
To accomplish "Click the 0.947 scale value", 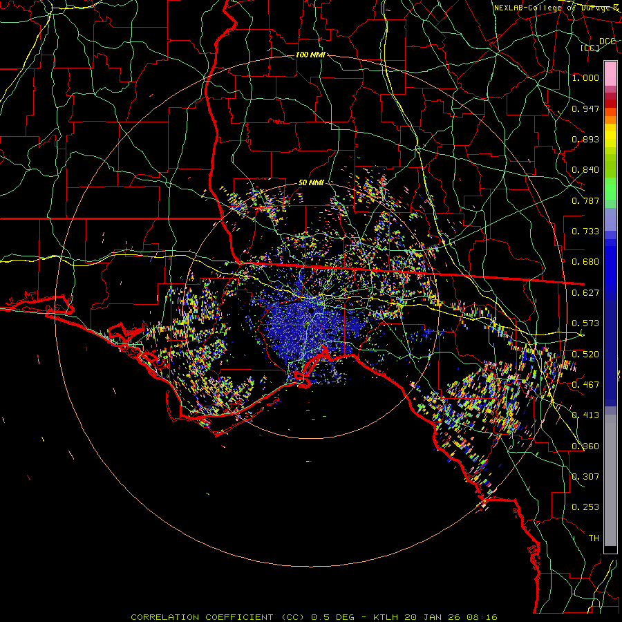I will (x=585, y=109).
